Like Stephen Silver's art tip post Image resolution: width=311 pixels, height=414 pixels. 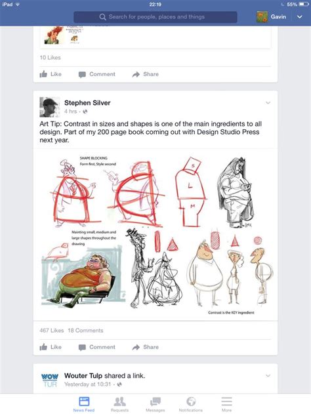click(x=51, y=347)
